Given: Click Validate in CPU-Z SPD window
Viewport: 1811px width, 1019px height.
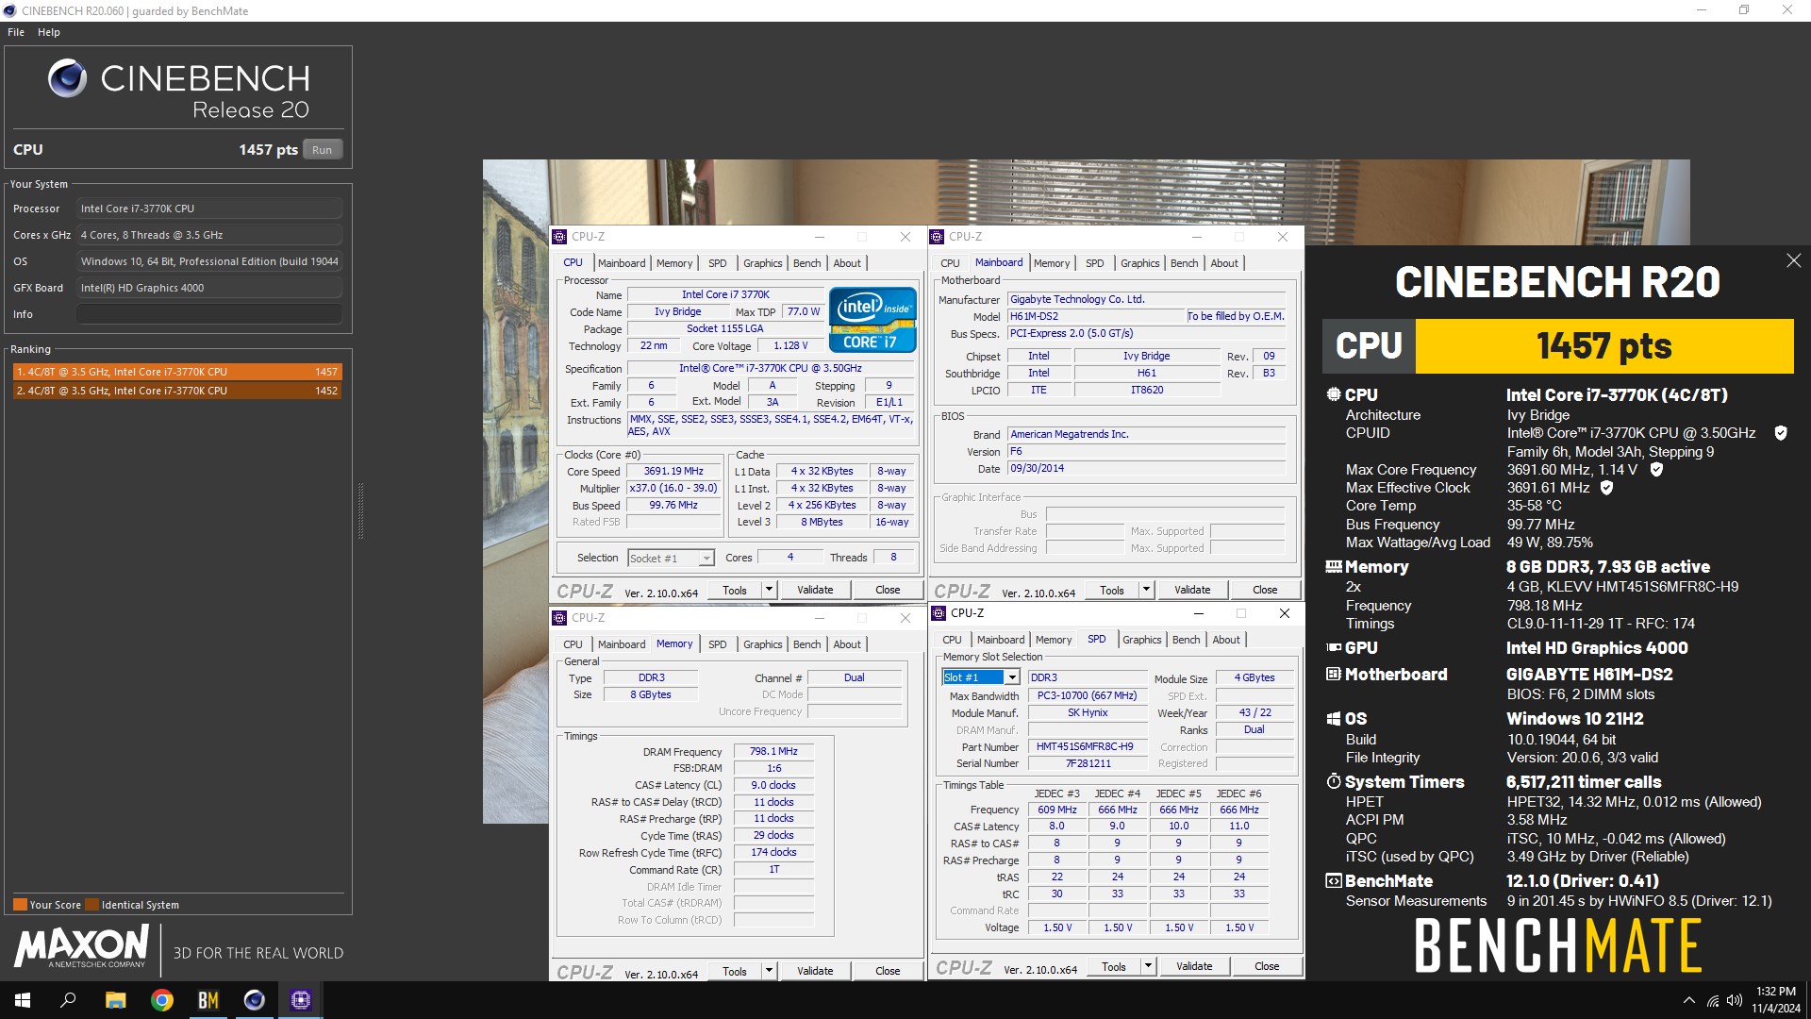Looking at the screenshot, I should point(1194,966).
